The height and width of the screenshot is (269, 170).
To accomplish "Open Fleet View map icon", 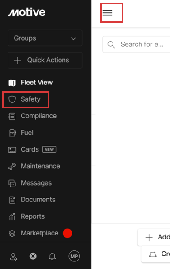I will [12, 83].
